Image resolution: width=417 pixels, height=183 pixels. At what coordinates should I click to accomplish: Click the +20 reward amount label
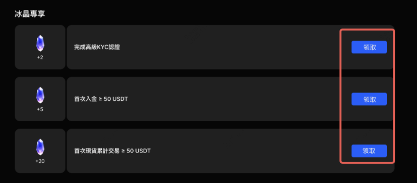[40, 161]
